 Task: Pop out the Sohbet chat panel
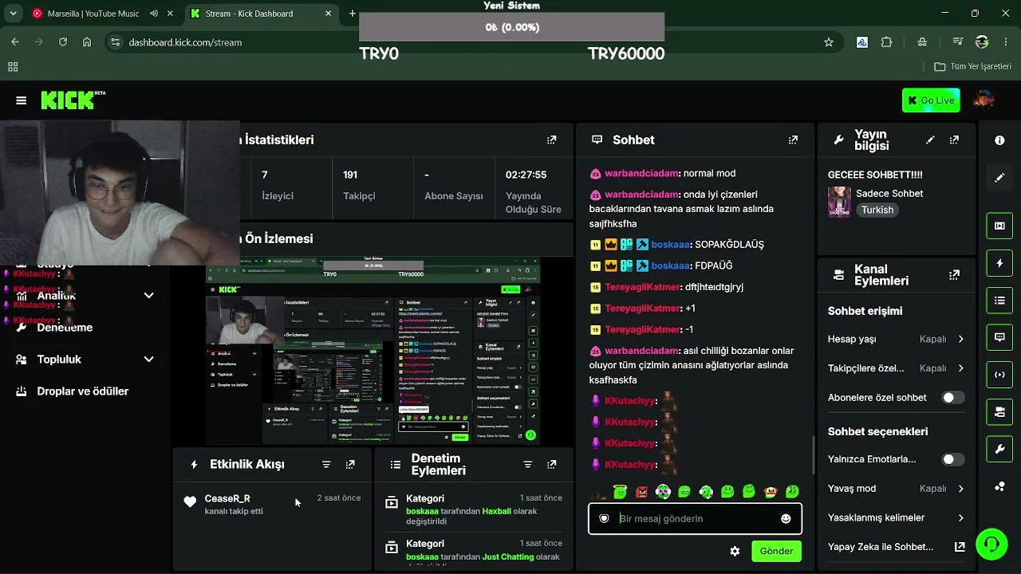pos(793,140)
